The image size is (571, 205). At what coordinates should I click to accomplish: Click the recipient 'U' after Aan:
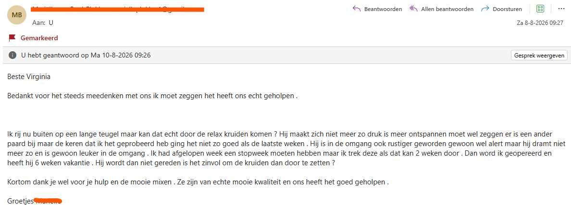coord(51,23)
